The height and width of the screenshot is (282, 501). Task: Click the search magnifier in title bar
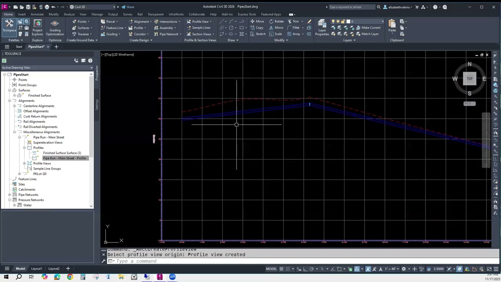[378, 7]
